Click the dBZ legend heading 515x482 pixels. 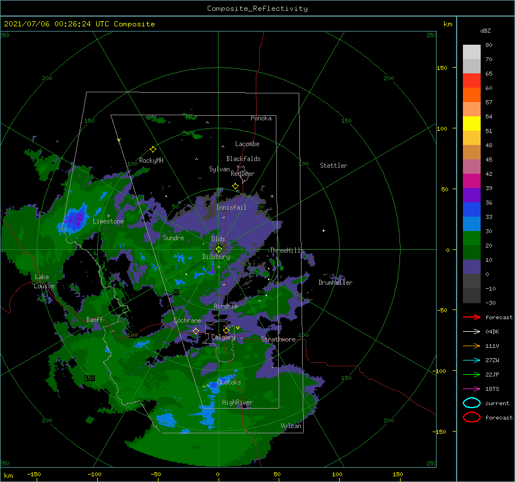485,31
